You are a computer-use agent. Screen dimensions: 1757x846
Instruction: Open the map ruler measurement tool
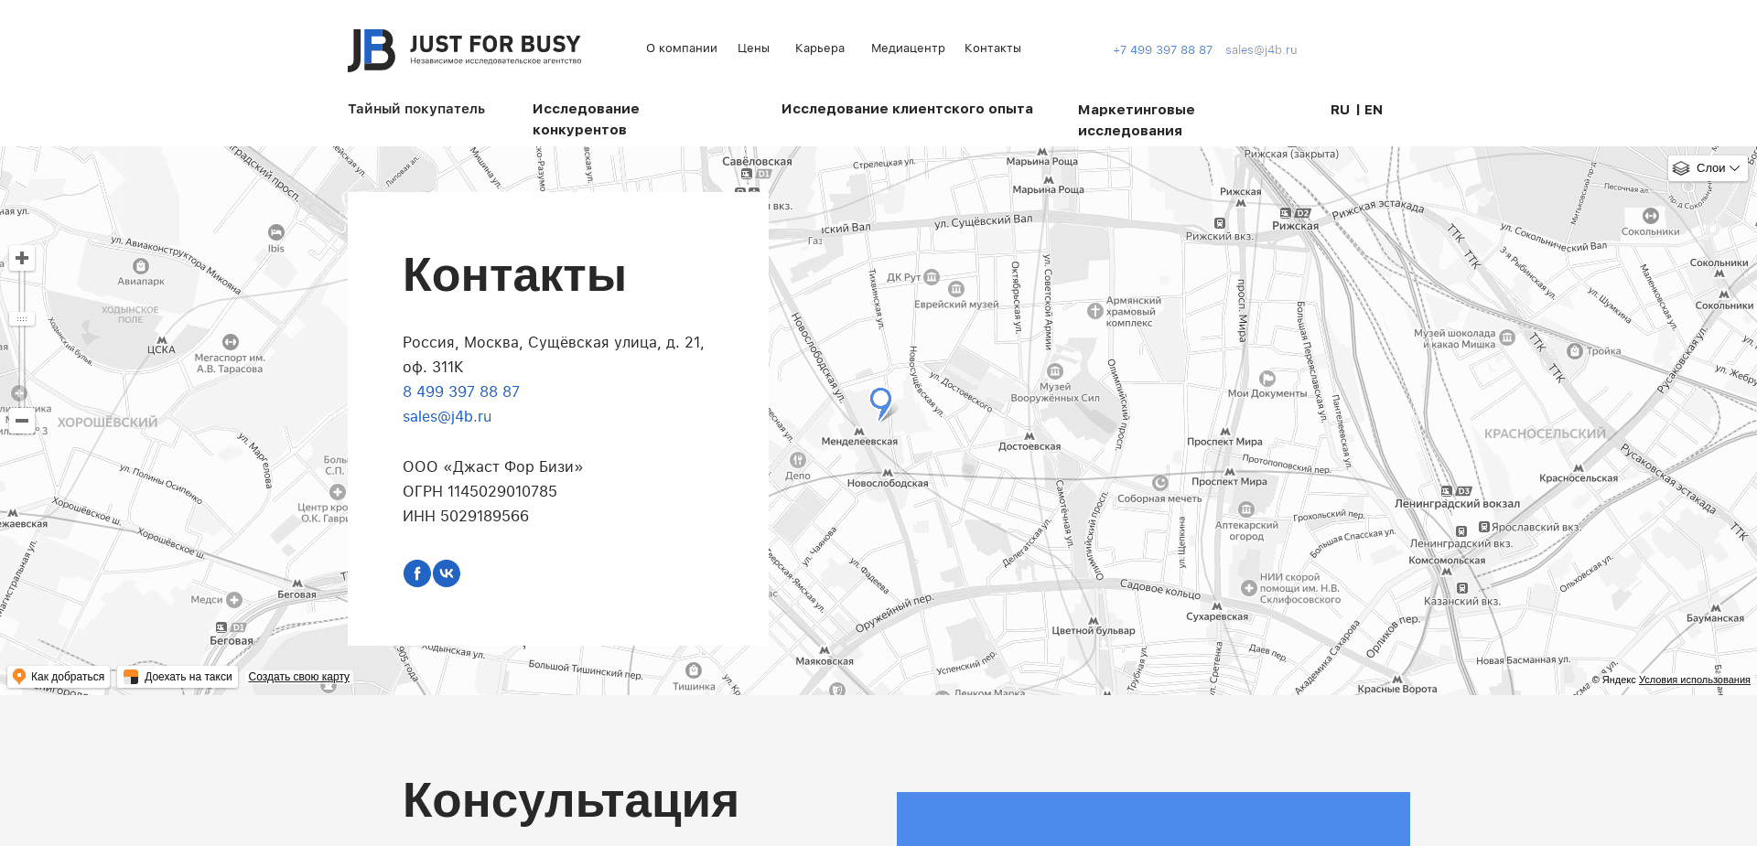(x=21, y=318)
